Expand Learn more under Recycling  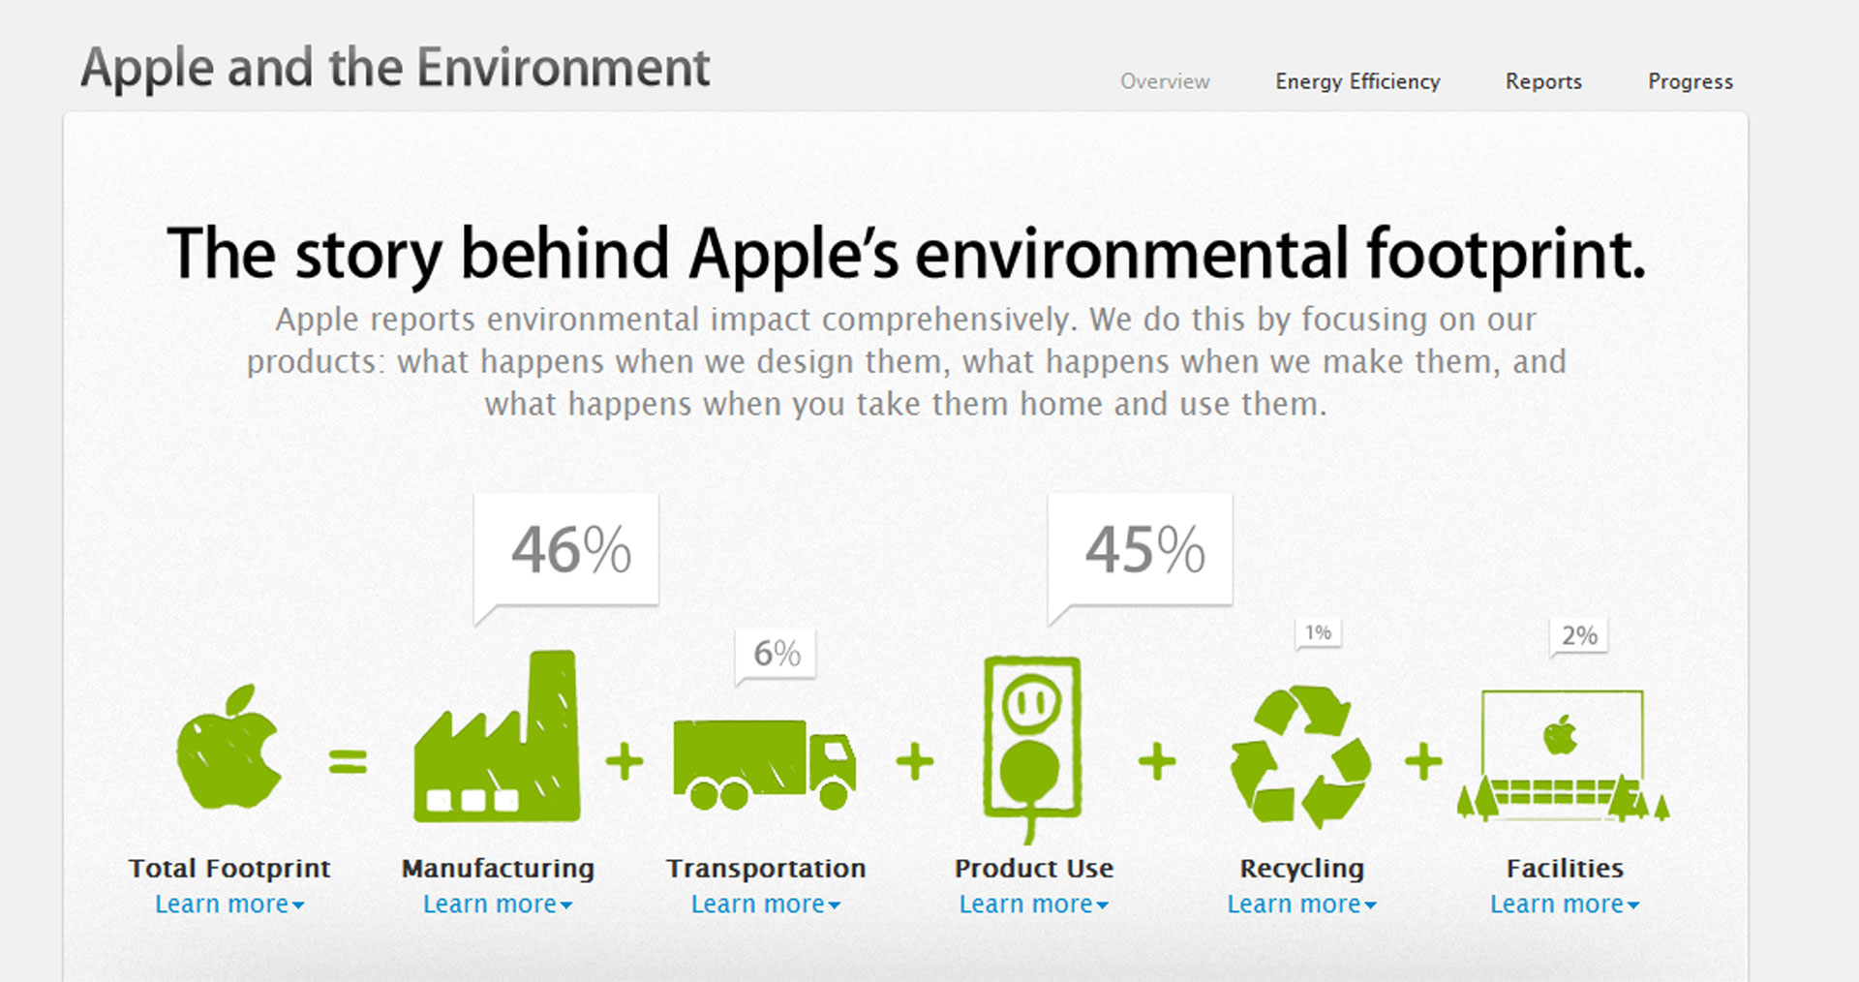click(1302, 905)
